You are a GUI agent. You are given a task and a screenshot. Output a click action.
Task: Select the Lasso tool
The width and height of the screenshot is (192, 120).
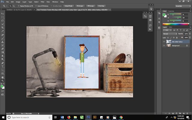(3, 20)
